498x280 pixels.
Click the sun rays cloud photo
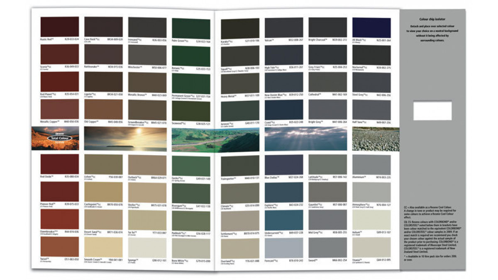(x=306, y=139)
